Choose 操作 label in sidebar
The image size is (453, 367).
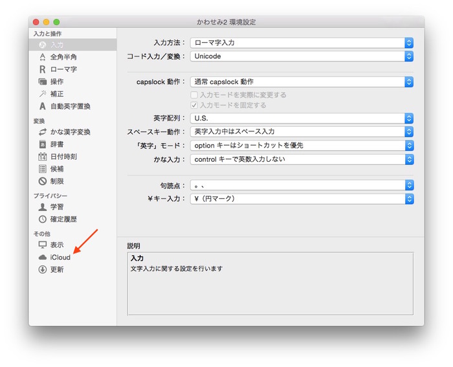tap(57, 82)
